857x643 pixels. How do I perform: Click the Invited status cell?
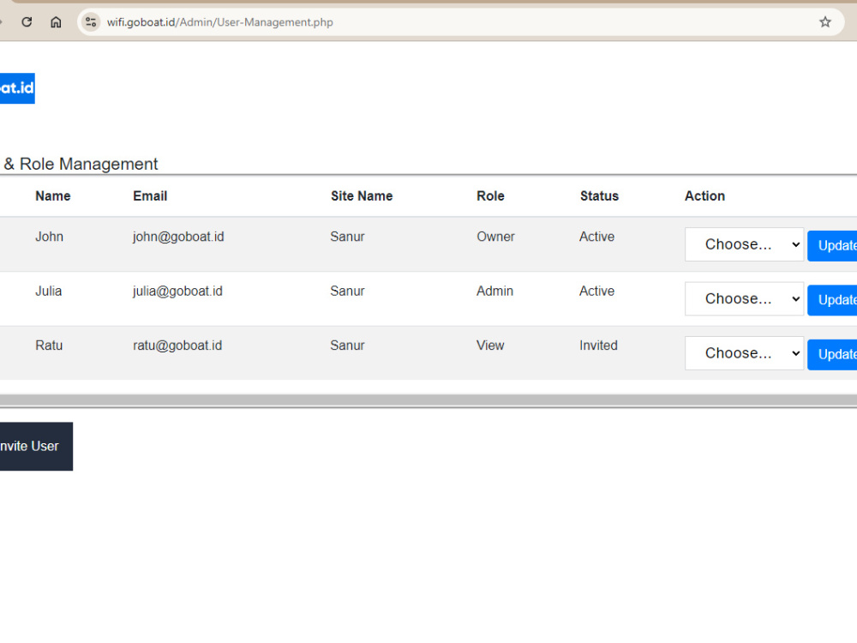[x=598, y=346]
